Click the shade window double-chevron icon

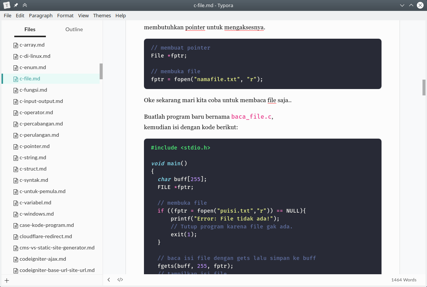click(25, 5)
